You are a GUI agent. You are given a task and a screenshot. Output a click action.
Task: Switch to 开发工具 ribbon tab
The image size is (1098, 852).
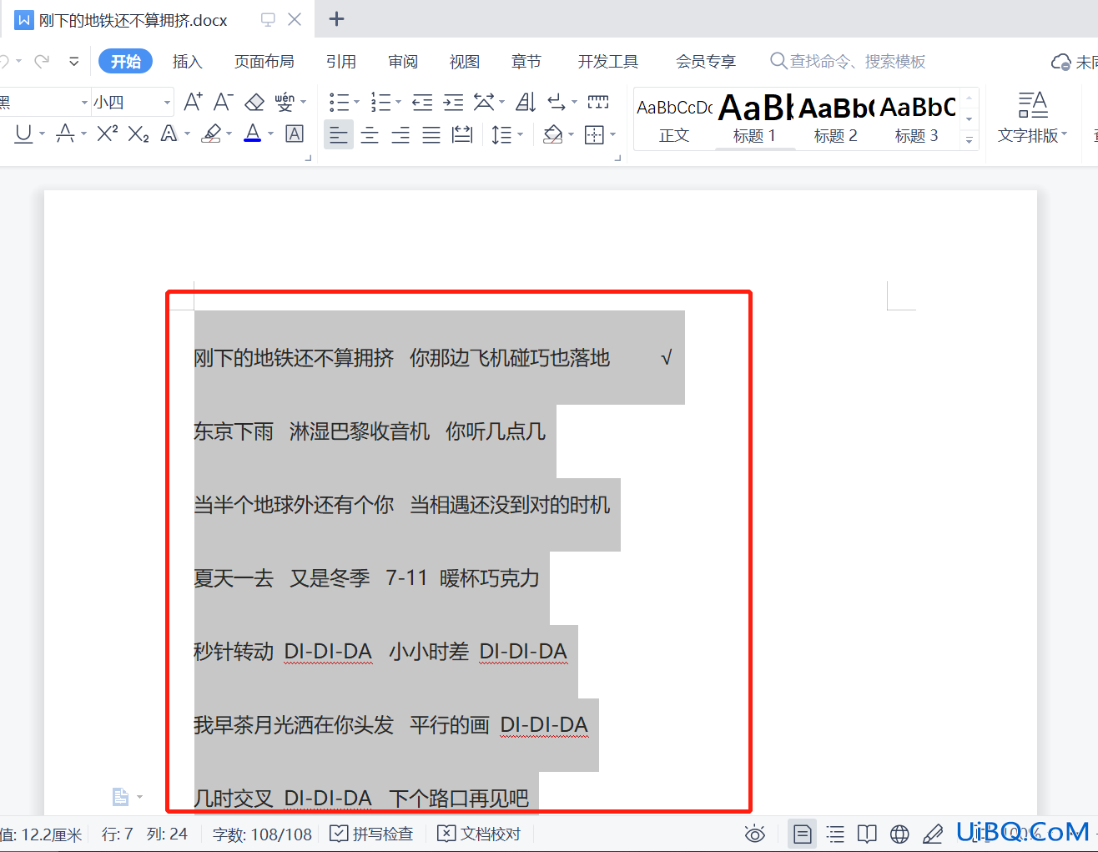(x=608, y=62)
